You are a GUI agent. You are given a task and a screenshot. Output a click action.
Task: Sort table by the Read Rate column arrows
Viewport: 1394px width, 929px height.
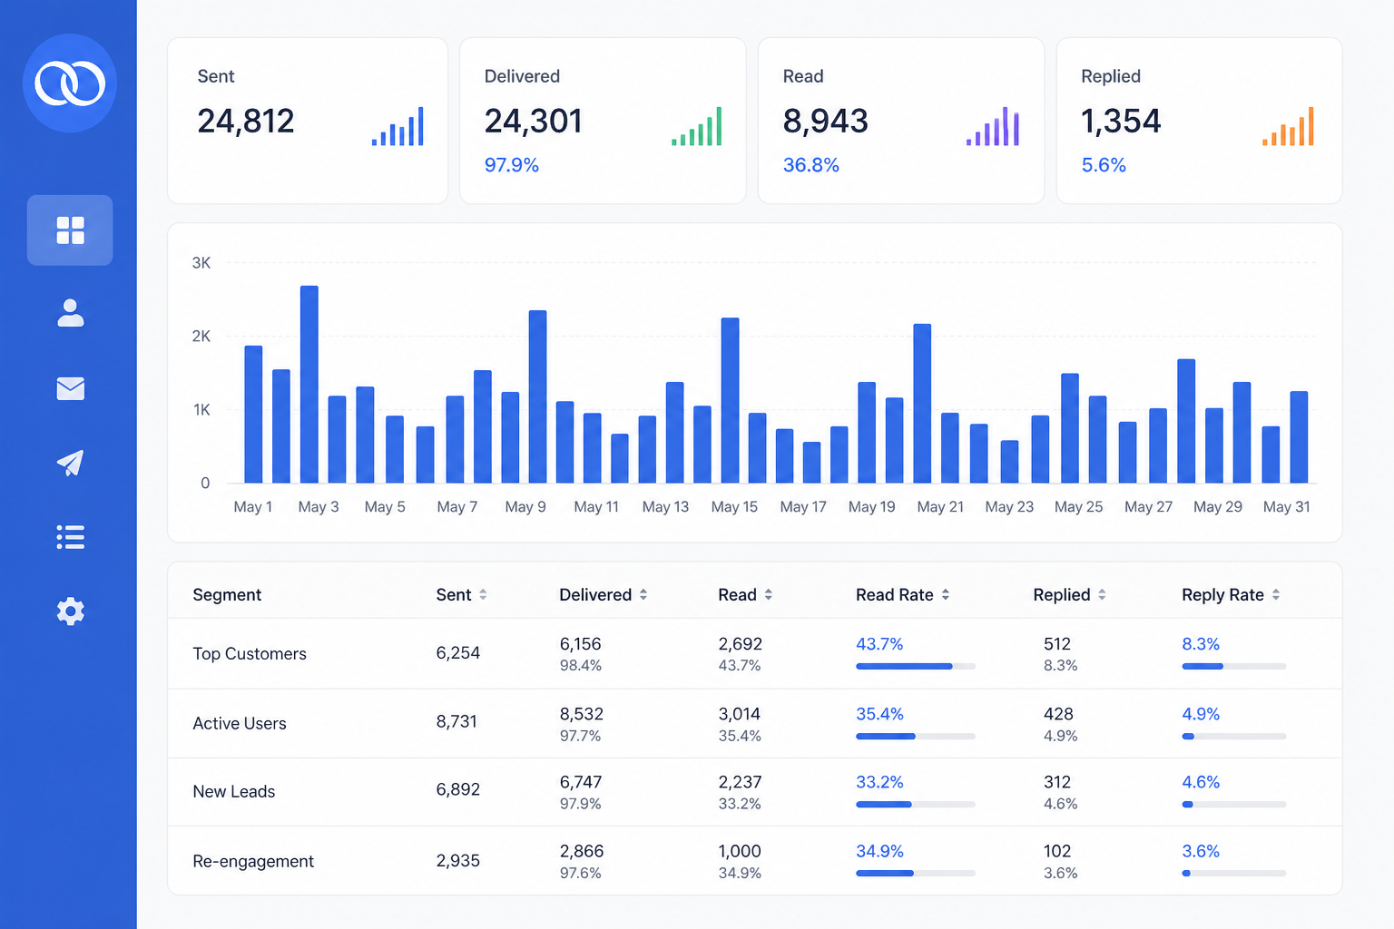[x=946, y=594]
